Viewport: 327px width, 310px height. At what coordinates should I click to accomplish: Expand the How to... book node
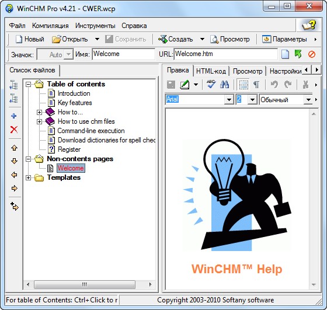(x=39, y=112)
